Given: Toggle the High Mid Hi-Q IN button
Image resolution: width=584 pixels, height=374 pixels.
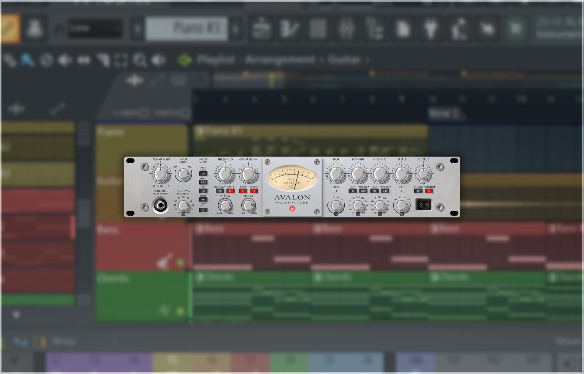Looking at the screenshot, I should 374,191.
